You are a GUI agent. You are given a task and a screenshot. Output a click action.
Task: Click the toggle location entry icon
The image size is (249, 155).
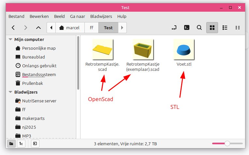[x=174, y=28]
